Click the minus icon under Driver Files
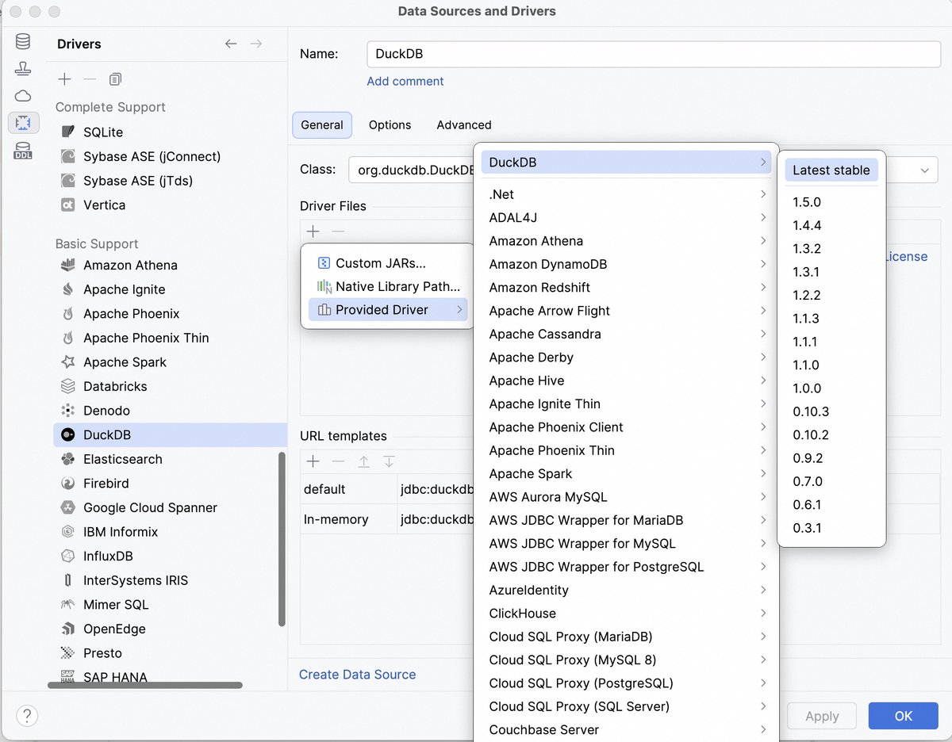The width and height of the screenshot is (952, 742). click(338, 231)
